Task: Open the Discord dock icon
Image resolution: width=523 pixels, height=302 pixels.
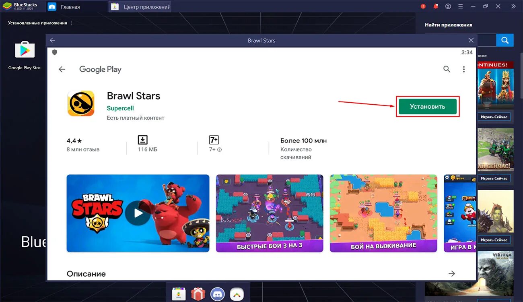Action: click(218, 294)
